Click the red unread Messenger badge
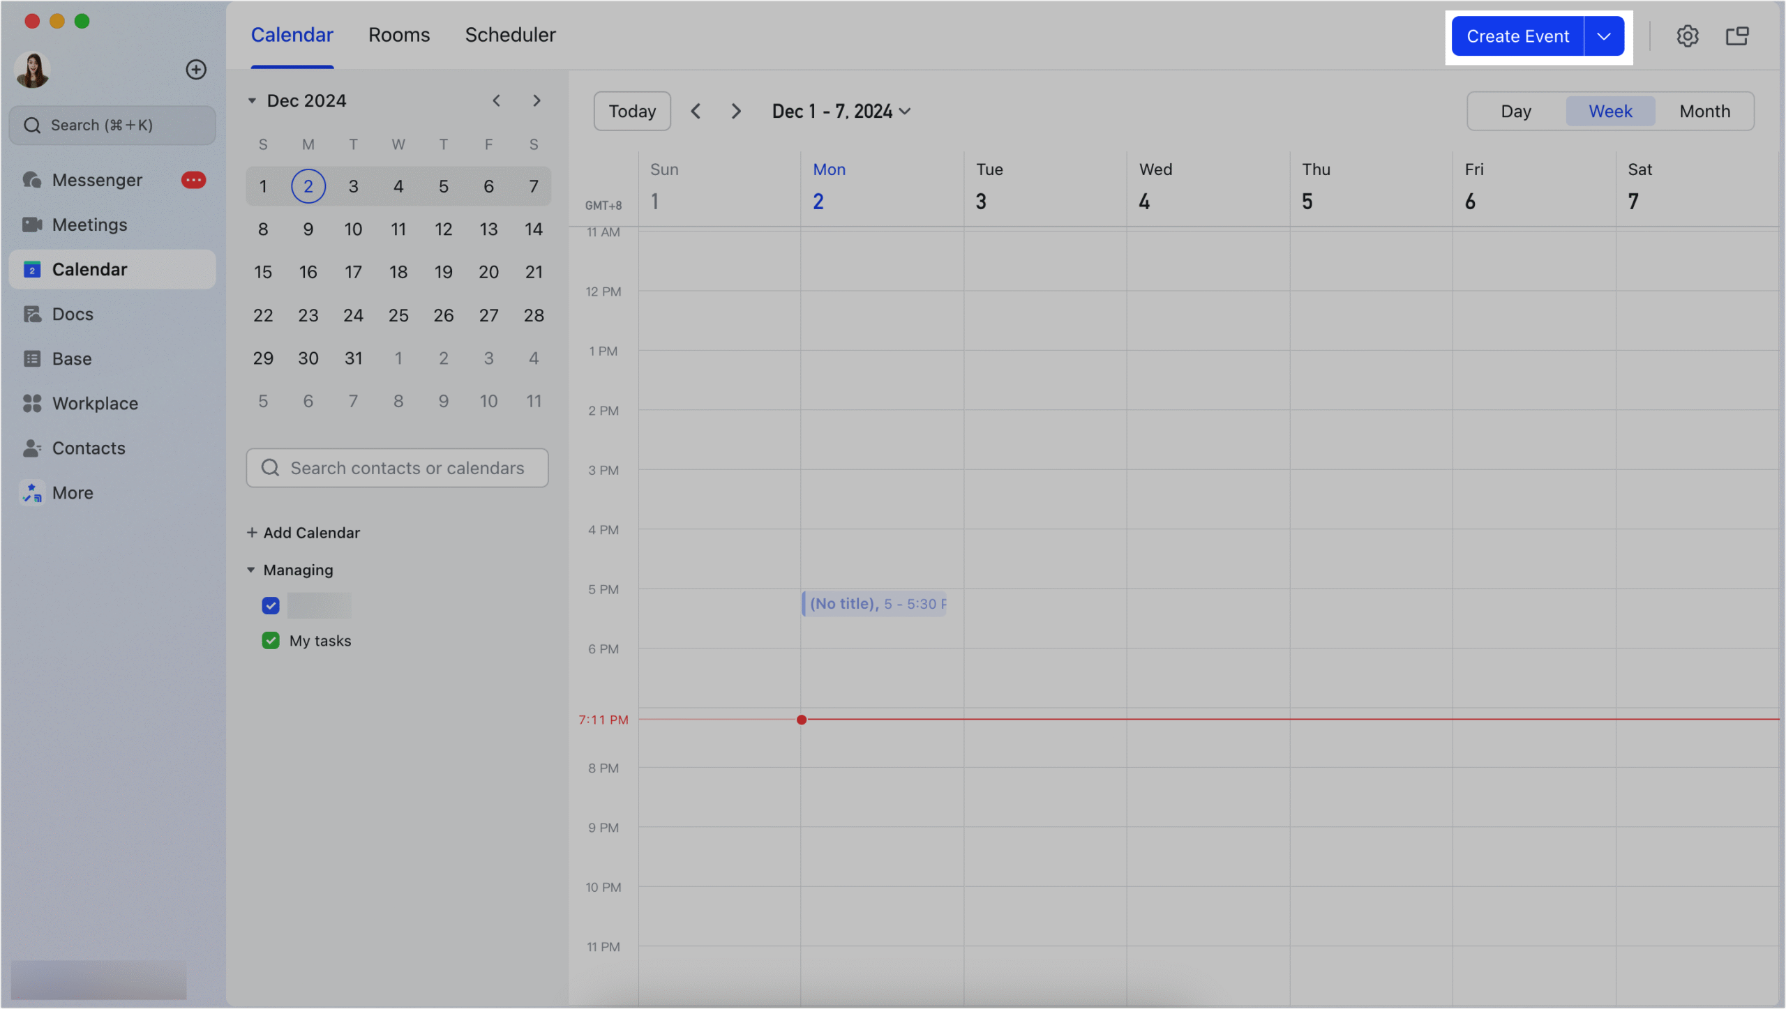Image resolution: width=1786 pixels, height=1009 pixels. click(193, 180)
